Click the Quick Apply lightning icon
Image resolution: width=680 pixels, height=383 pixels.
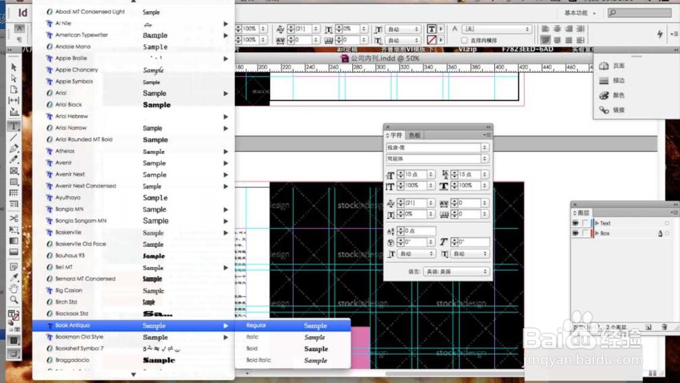click(660, 34)
